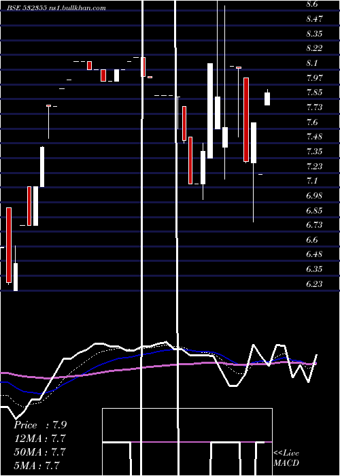340x476 pixels.
Task: Select the 8.47 price axis label
Action: [x=314, y=19]
